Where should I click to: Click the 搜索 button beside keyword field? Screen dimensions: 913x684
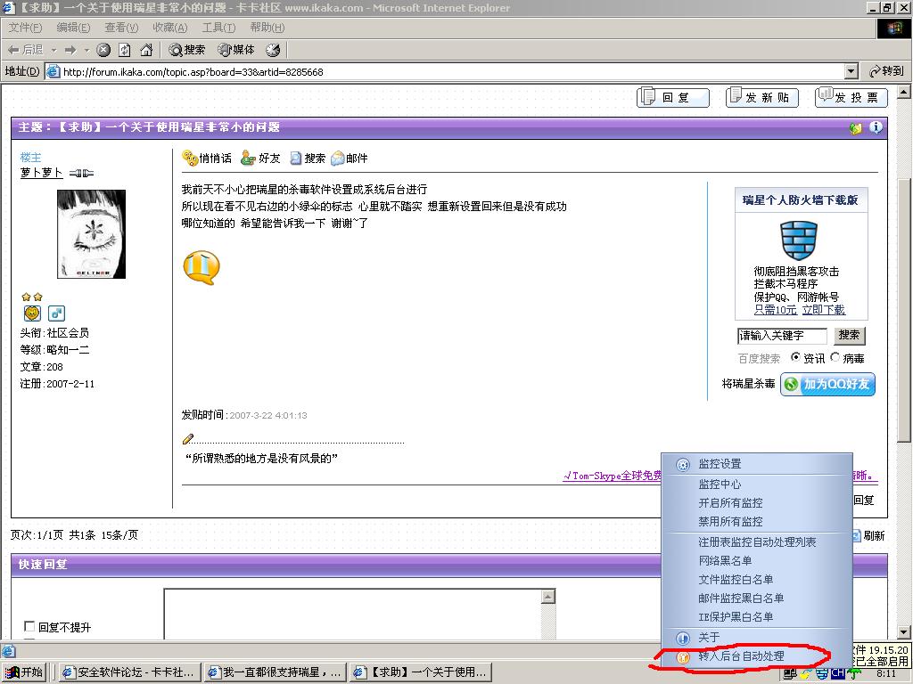coord(849,335)
